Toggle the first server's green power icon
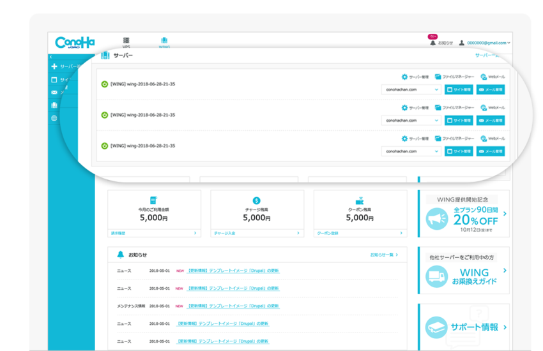This screenshot has width=543, height=351. pos(105,84)
